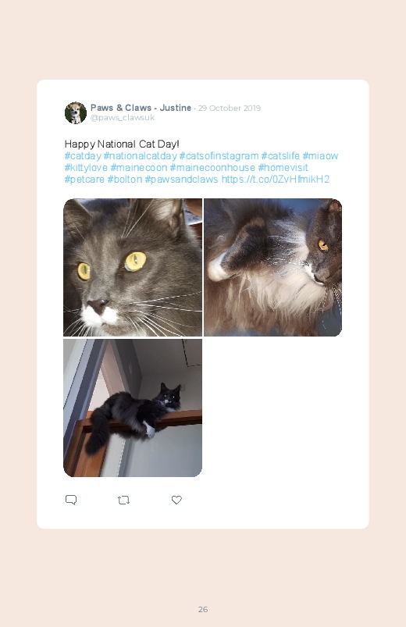
Task: Open the #catday hashtag
Action: pyautogui.click(x=83, y=156)
